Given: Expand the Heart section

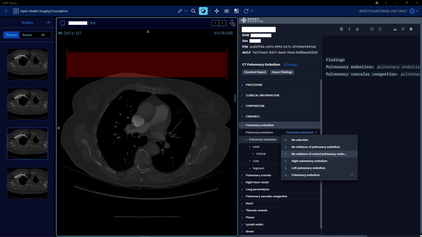Looking at the screenshot, I should click(280, 203).
